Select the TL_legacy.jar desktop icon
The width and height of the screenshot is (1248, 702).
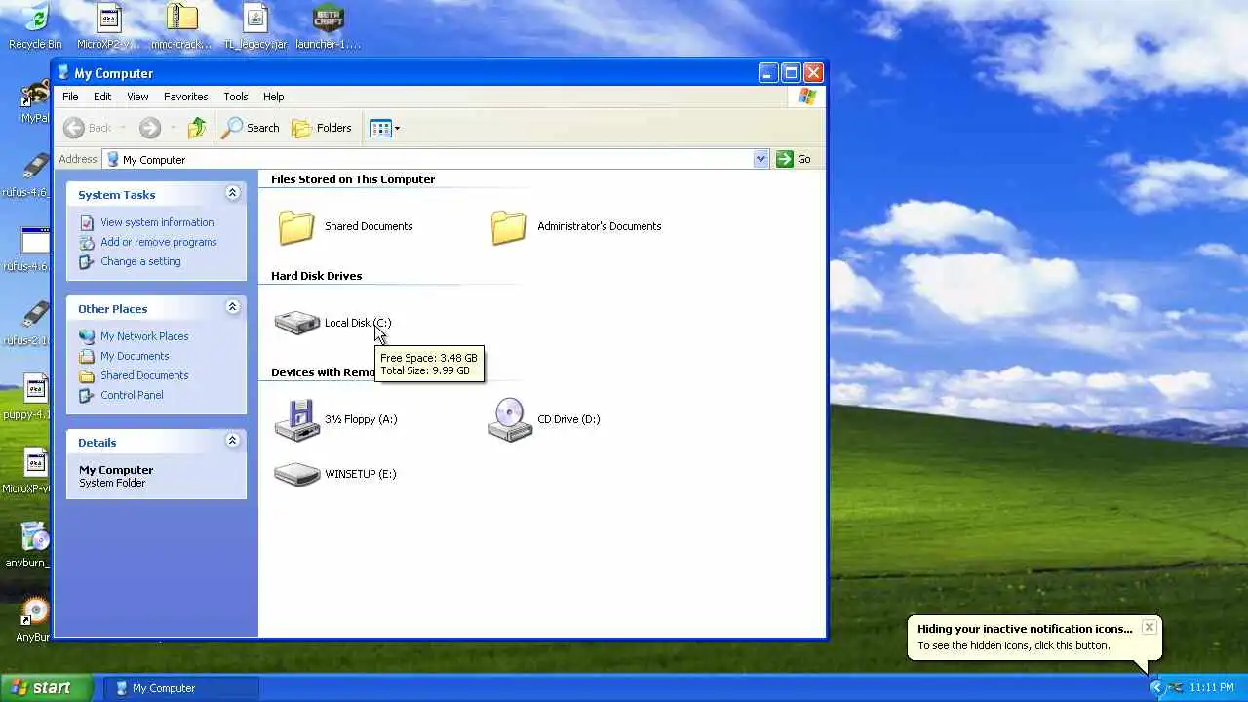254,18
